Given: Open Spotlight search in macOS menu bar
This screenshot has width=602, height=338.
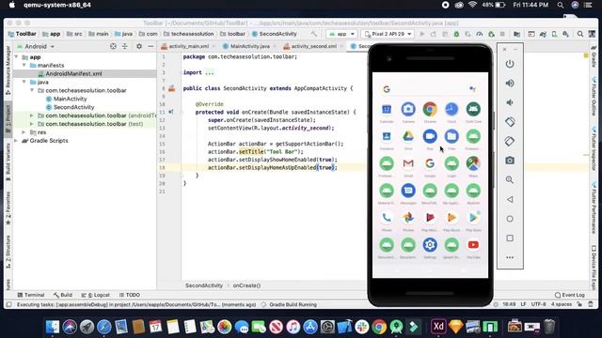Looking at the screenshot, I should pyautogui.click(x=561, y=5).
